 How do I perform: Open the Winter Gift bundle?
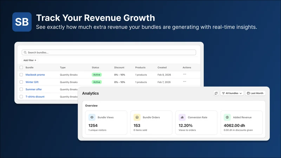[x=32, y=82]
